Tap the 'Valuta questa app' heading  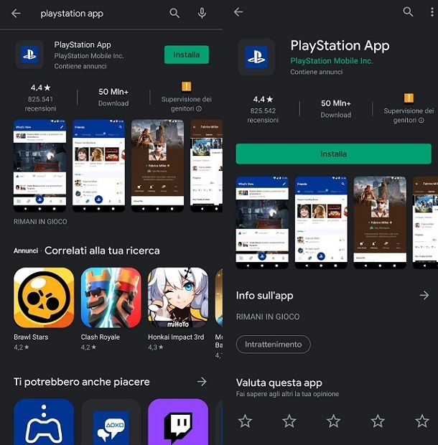point(279,383)
